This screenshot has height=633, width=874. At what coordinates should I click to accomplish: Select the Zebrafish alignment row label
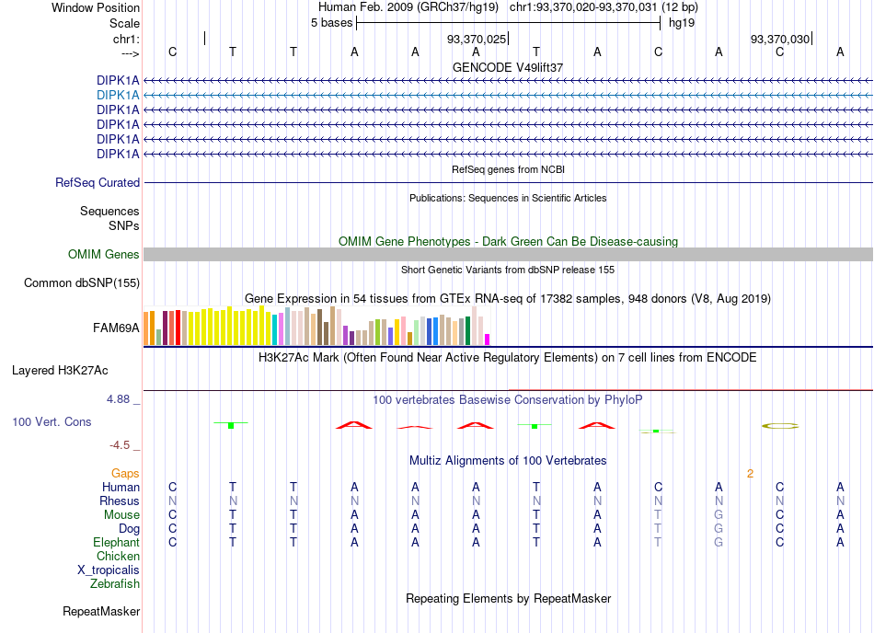[115, 584]
